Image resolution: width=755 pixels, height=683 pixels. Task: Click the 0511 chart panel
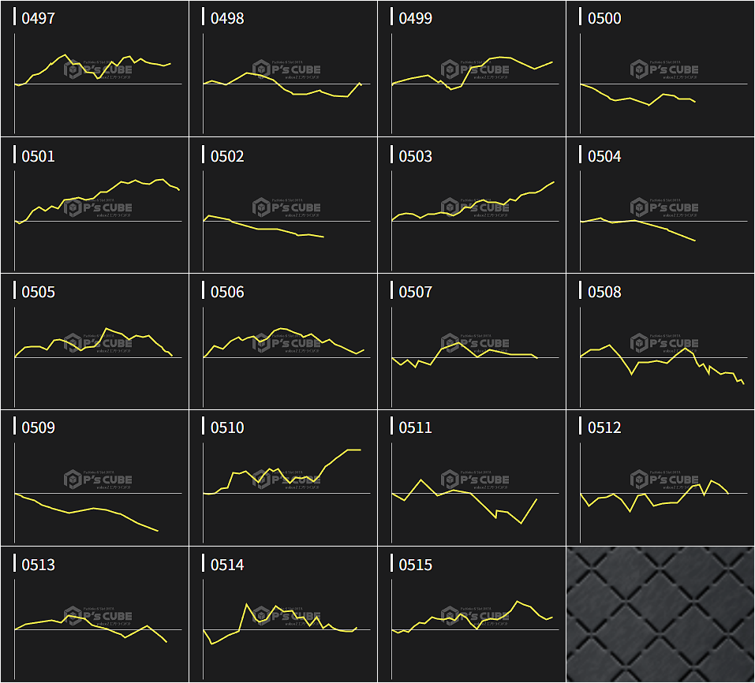pos(472,478)
